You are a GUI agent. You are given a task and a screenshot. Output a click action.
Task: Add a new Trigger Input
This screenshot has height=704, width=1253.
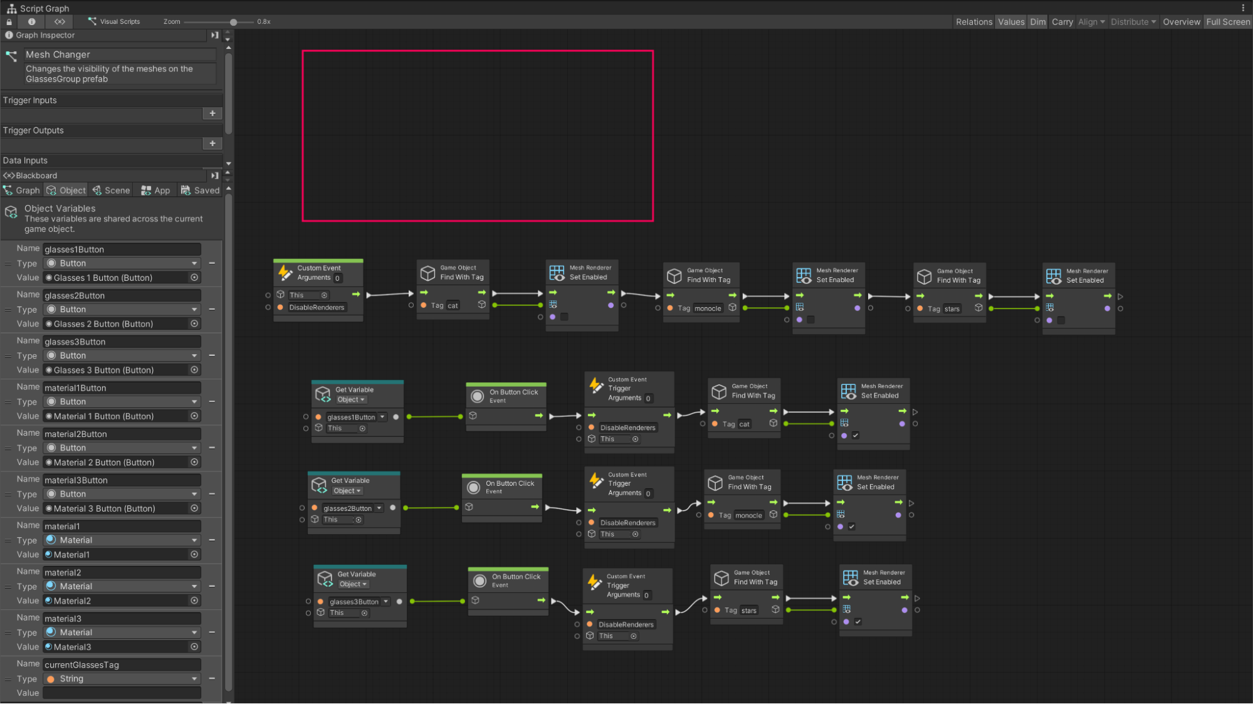212,113
